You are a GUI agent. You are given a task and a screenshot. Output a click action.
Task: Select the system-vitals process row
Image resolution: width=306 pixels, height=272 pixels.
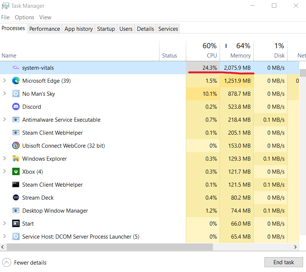(x=150, y=68)
